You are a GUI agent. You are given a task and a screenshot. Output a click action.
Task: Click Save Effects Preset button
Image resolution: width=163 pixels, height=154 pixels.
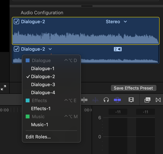point(133,88)
